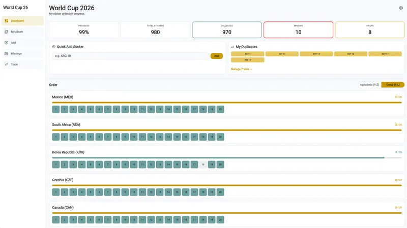Toggle Mexico sticker 1
The height and width of the screenshot is (228, 407).
point(56,109)
